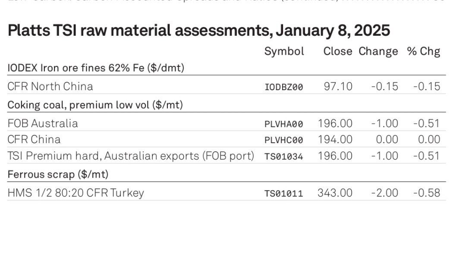
Task: Select the Symbol column header
Action: tap(284, 52)
